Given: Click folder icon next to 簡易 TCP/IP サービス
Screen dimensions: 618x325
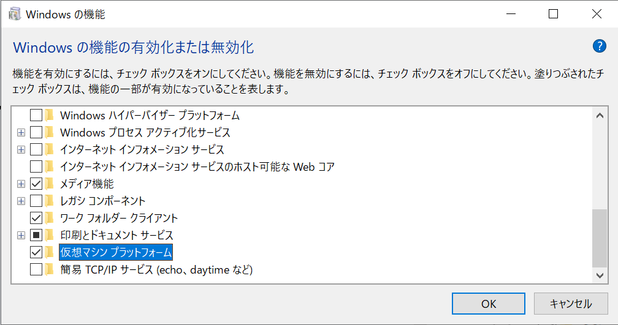Looking at the screenshot, I should pyautogui.click(x=49, y=269).
